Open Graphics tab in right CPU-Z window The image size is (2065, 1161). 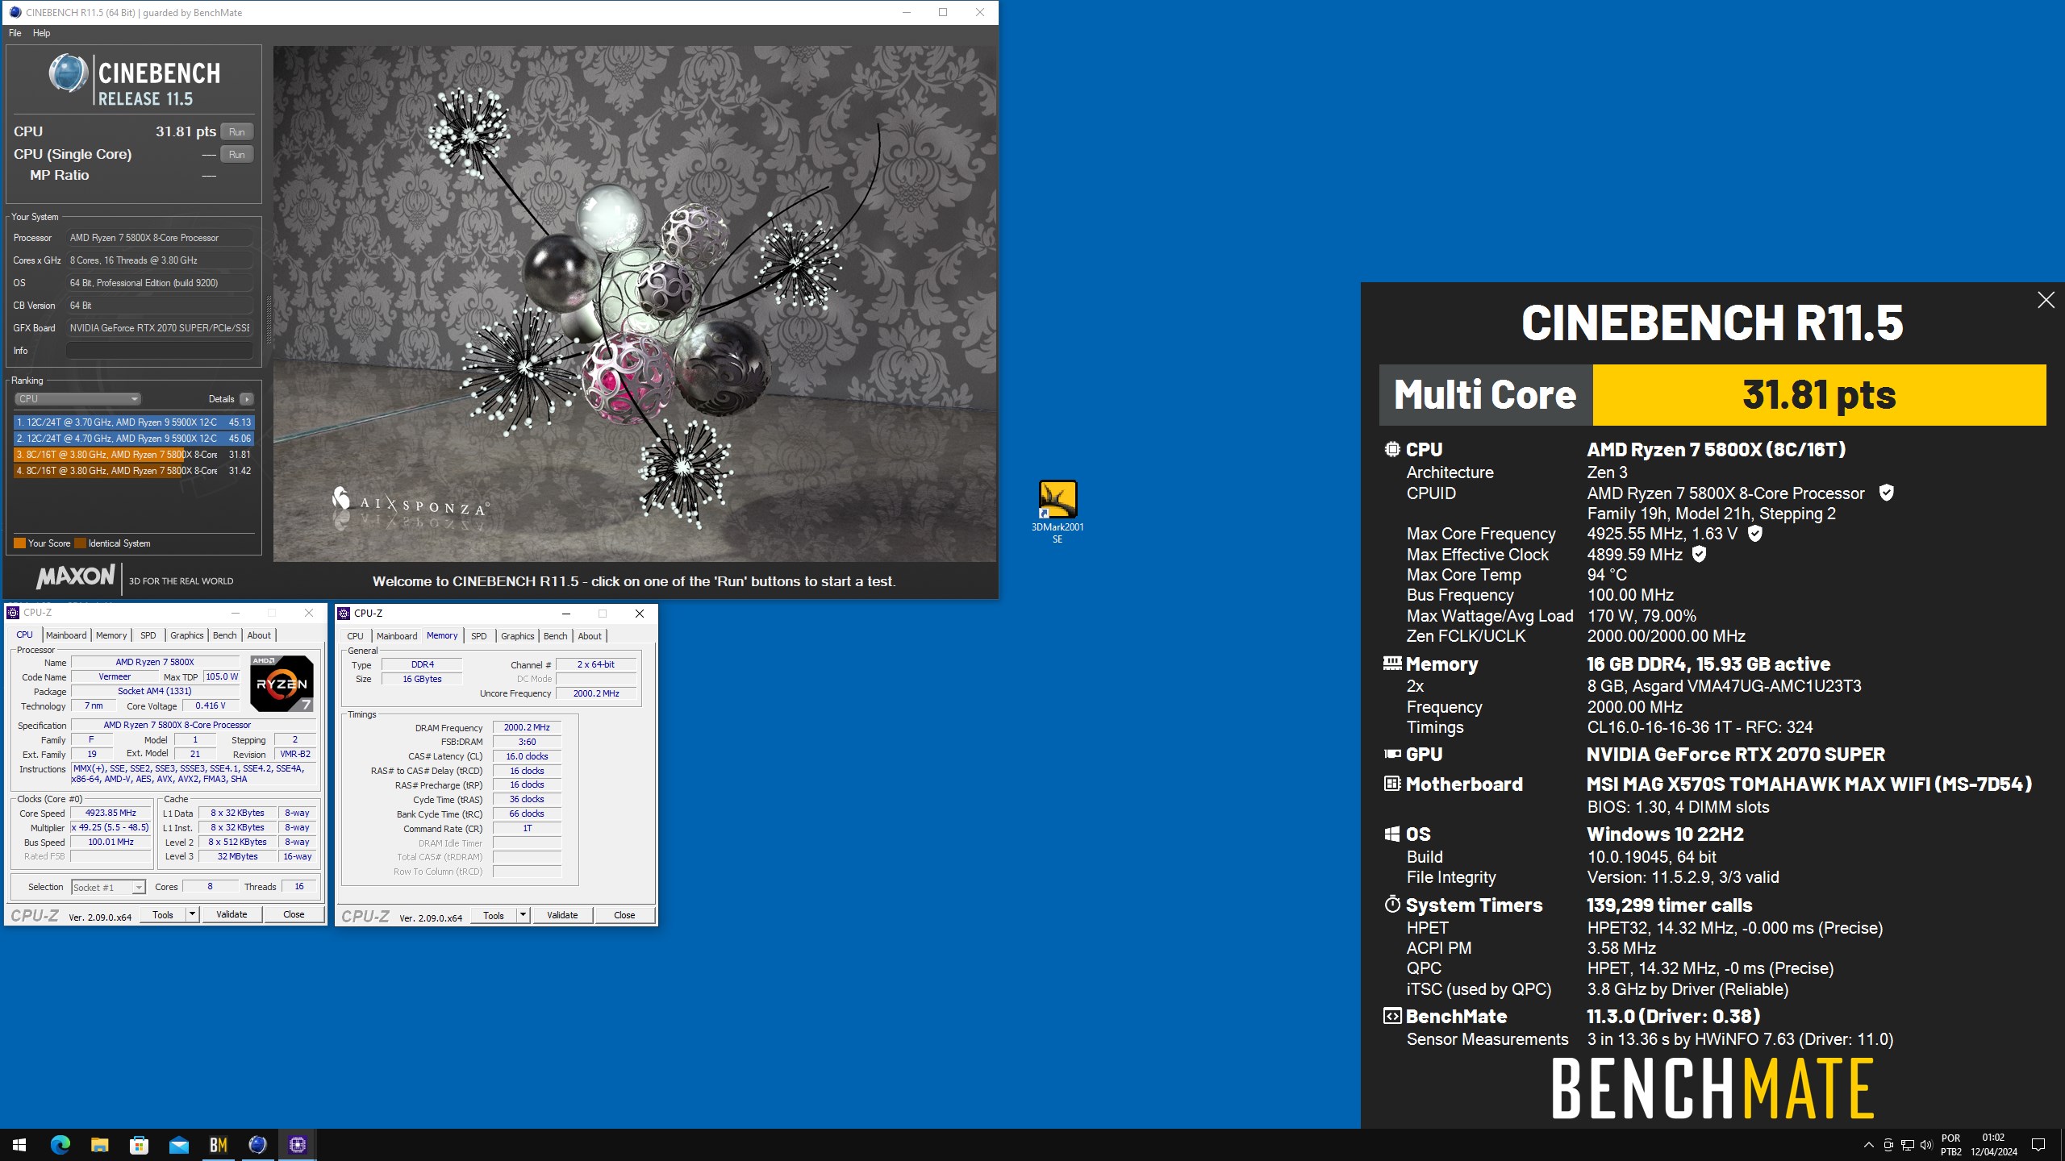[x=518, y=636]
